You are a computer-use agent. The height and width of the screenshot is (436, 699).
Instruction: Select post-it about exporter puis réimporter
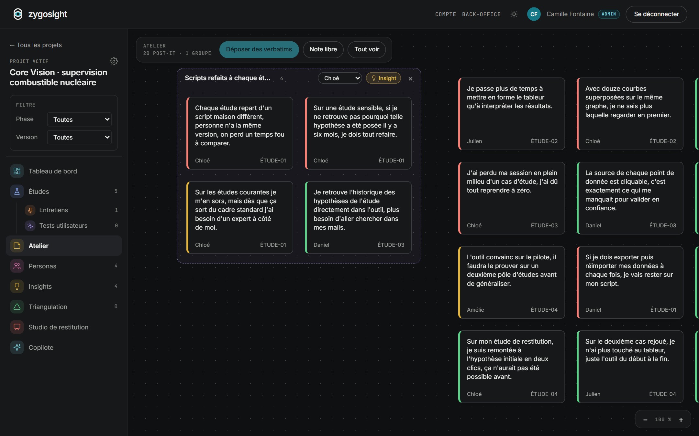630,282
